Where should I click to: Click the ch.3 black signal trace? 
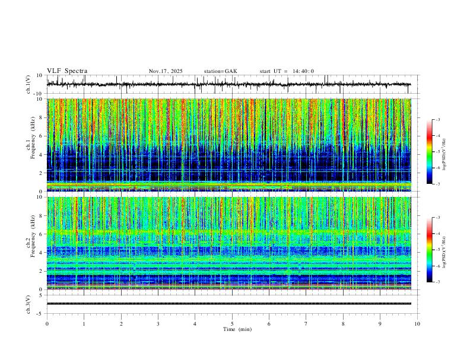[229, 304]
